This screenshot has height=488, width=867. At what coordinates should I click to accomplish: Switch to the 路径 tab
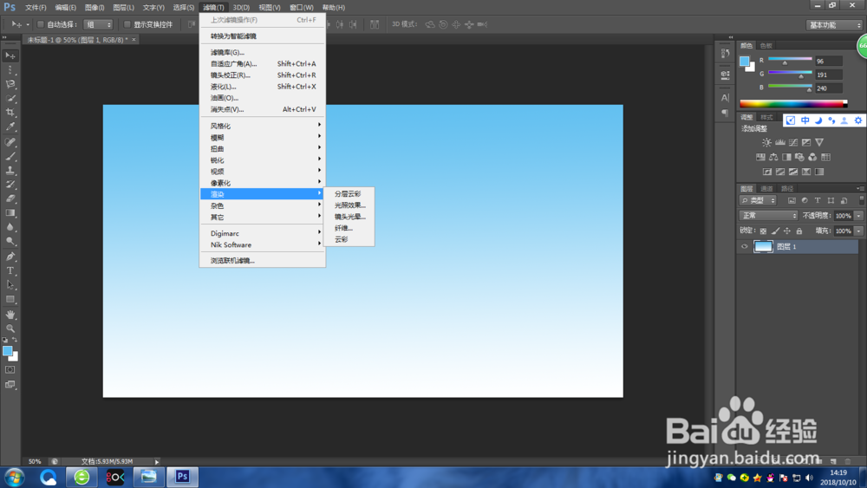pos(787,188)
